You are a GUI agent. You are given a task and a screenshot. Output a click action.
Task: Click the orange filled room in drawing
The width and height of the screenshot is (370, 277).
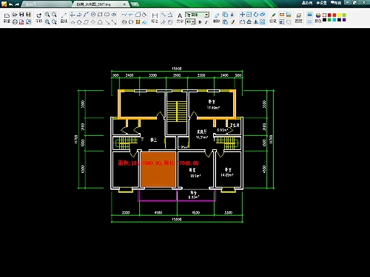[158, 169]
